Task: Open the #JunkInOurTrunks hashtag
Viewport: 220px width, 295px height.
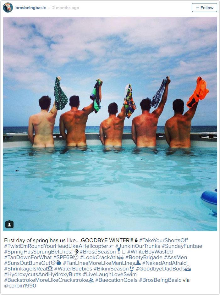Action: 138,246
